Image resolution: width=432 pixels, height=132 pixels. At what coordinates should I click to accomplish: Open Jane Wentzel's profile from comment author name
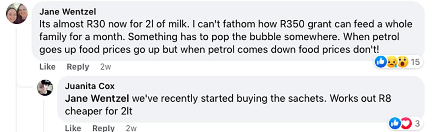[68, 12]
